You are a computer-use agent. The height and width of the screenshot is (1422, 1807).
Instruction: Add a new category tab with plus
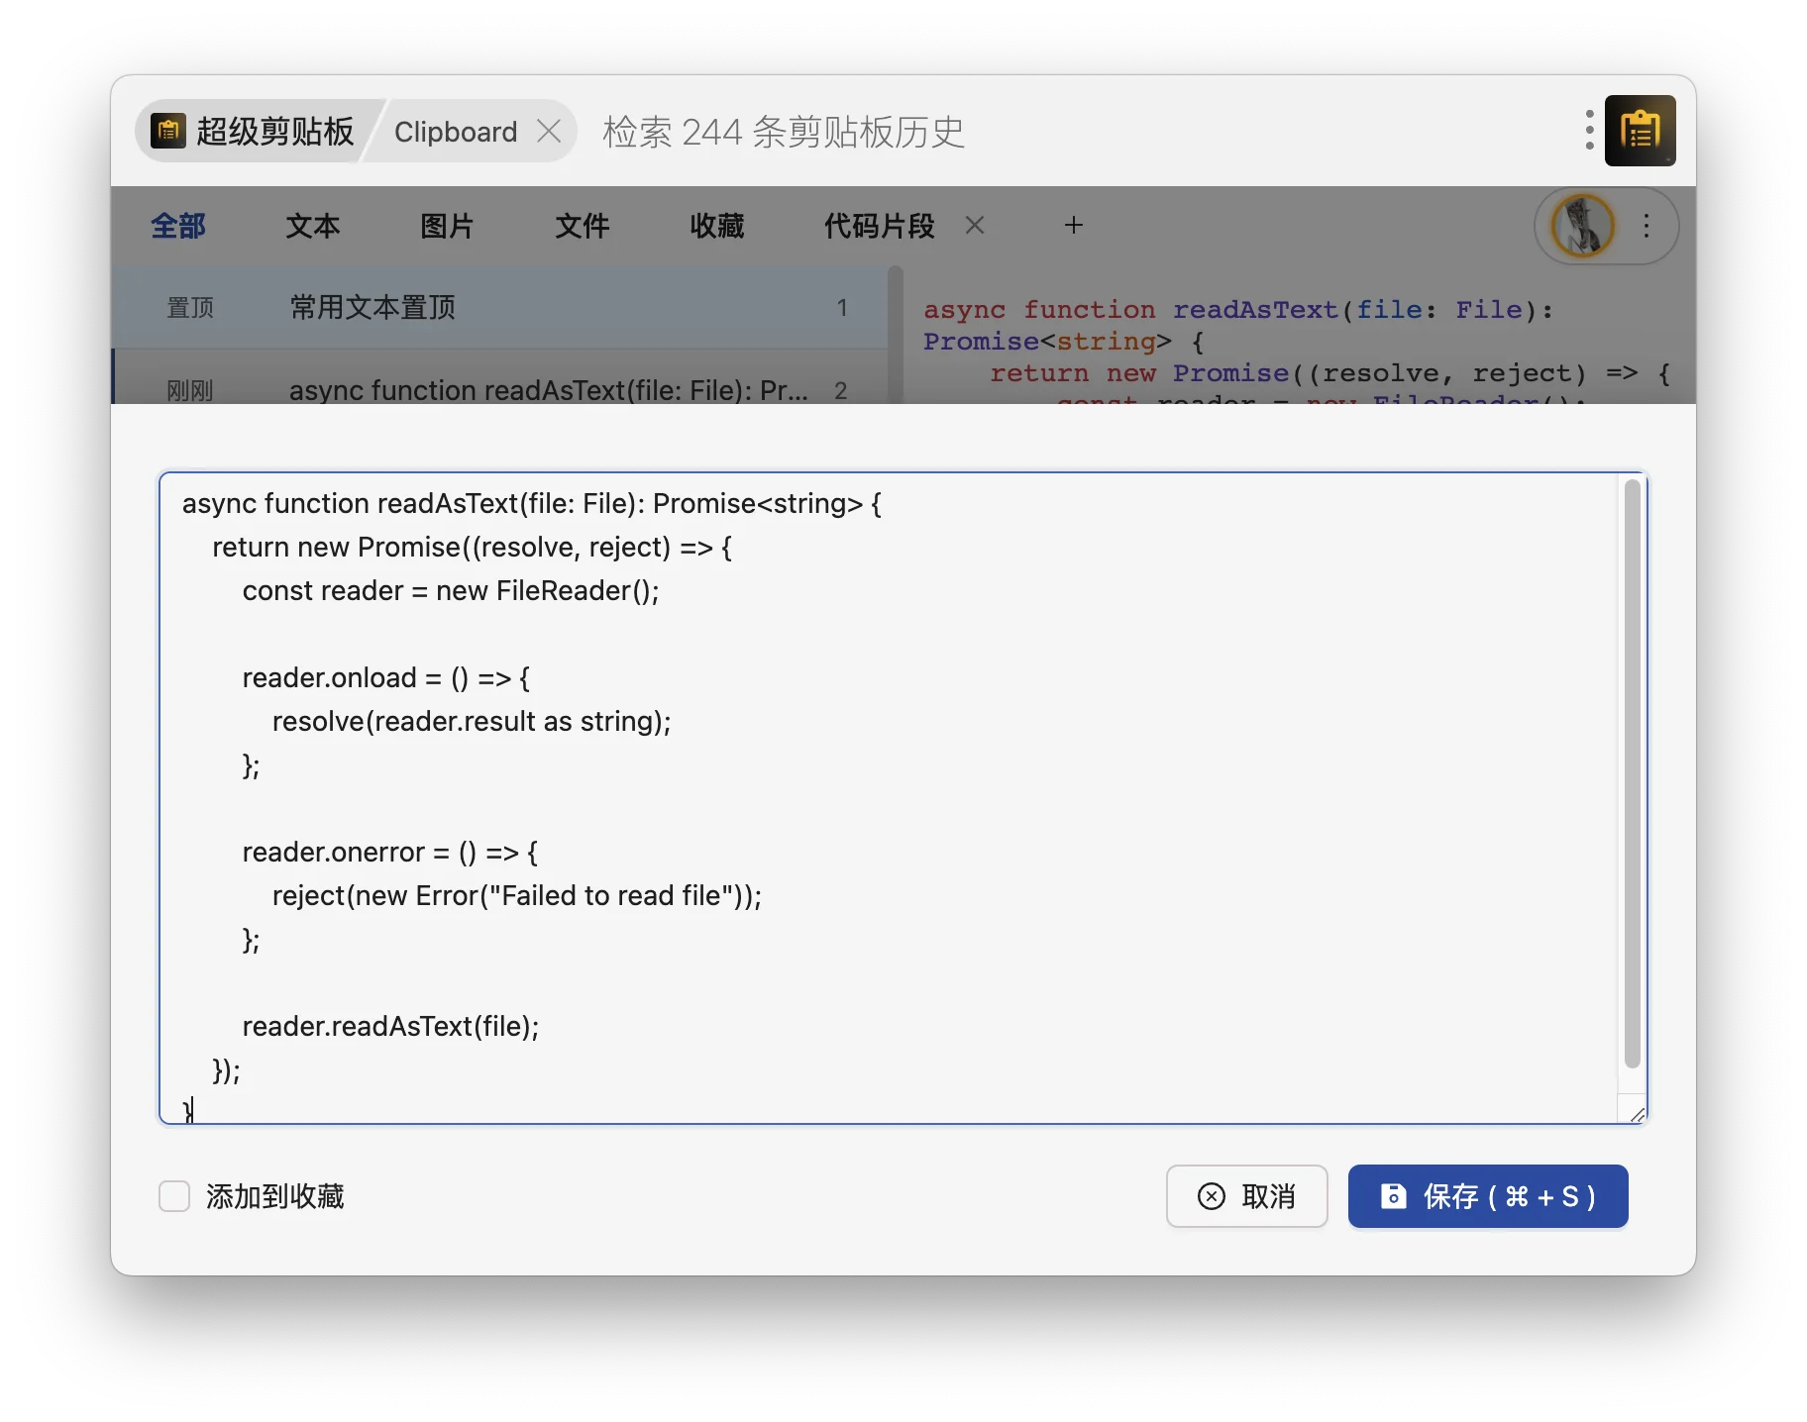click(1074, 226)
